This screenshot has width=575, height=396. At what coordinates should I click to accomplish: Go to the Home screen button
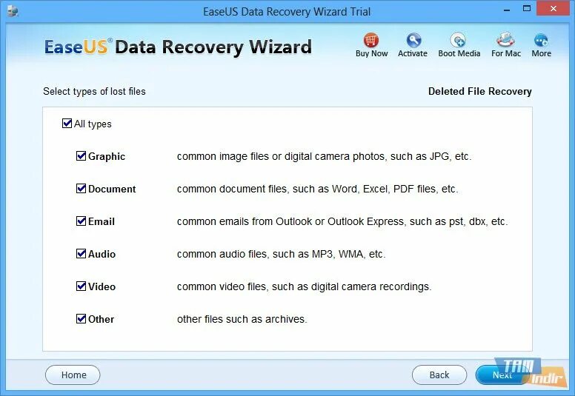click(73, 375)
